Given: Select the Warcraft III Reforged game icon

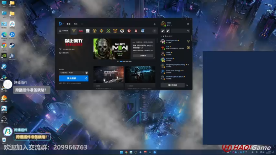Looking at the screenshot, I should tap(115, 31).
